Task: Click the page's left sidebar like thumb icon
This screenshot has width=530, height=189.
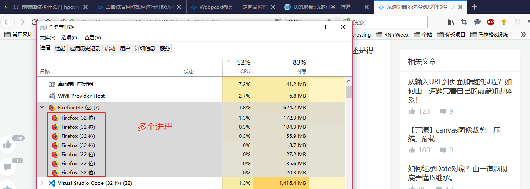Action: pyautogui.click(x=7, y=145)
